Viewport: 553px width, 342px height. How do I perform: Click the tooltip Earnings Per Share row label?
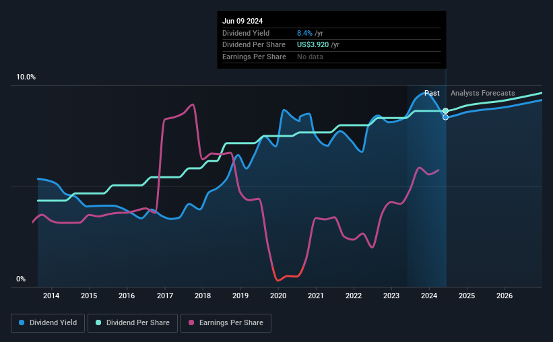(254, 57)
